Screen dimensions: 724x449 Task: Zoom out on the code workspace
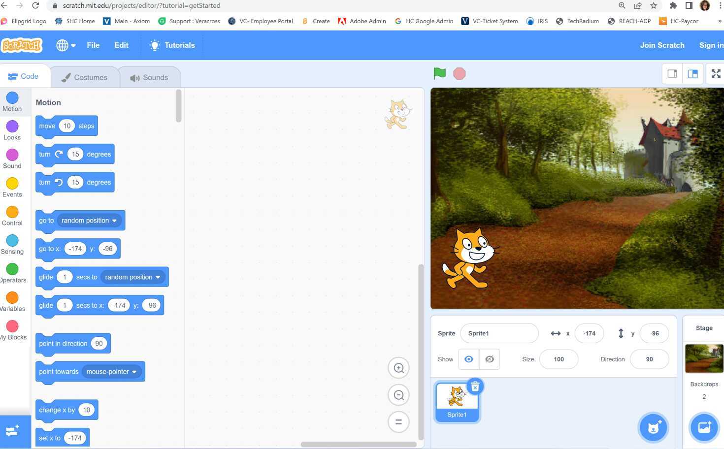pos(399,395)
